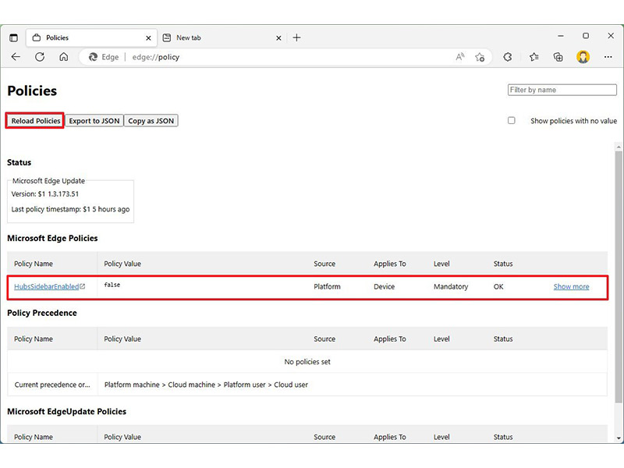Click the 'Current precedence or...' cell
Screen dimensions: 624x468
pyautogui.click(x=52, y=385)
